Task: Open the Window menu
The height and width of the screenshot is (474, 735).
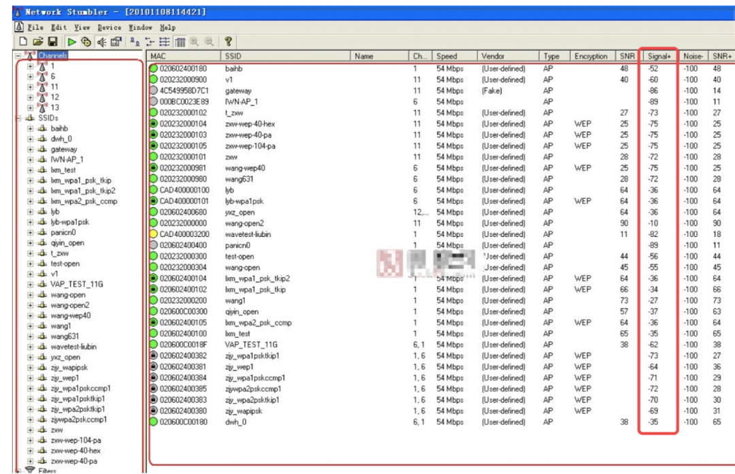Action: [x=141, y=27]
